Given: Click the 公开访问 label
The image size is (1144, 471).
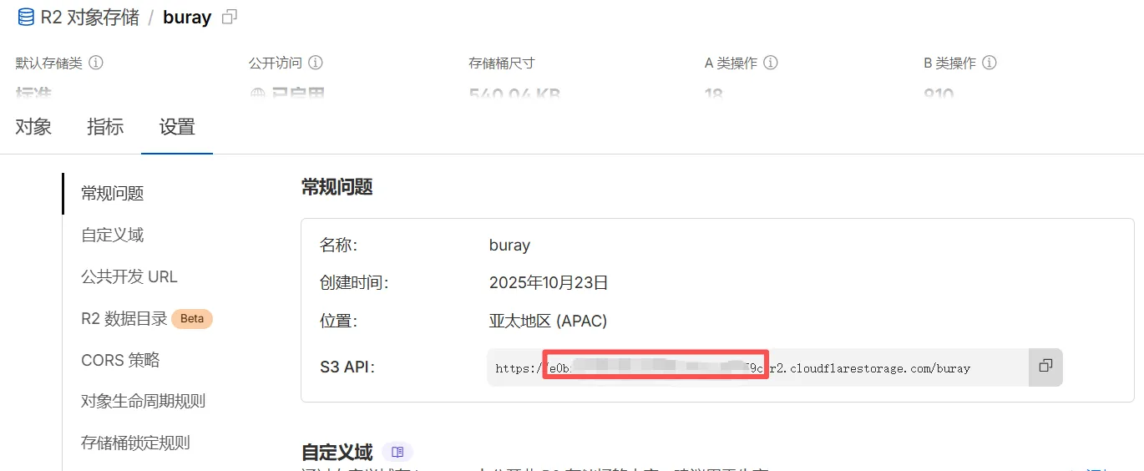Looking at the screenshot, I should [276, 63].
